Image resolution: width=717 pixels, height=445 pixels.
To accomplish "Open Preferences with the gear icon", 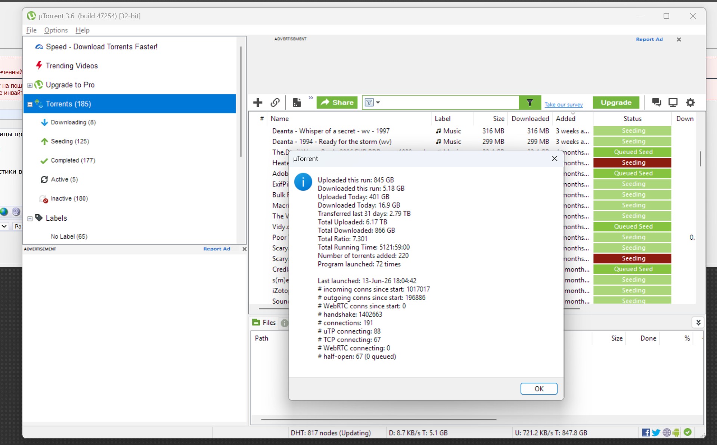I will coord(690,102).
